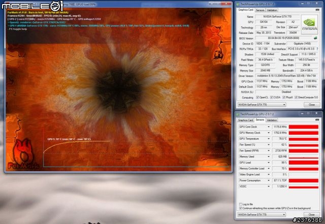Click the Memory Size value 2048 MB

point(265,70)
